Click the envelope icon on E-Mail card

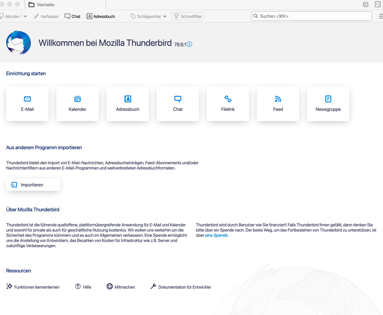point(27,99)
